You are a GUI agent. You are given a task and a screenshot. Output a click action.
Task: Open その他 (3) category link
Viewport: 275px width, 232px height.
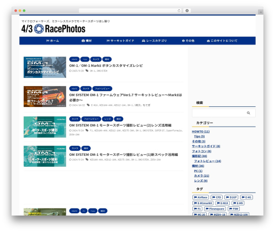[199, 142]
